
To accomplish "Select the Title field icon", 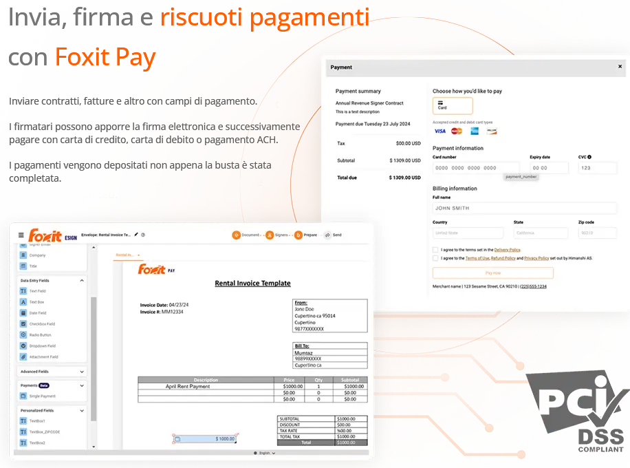I will click(23, 266).
